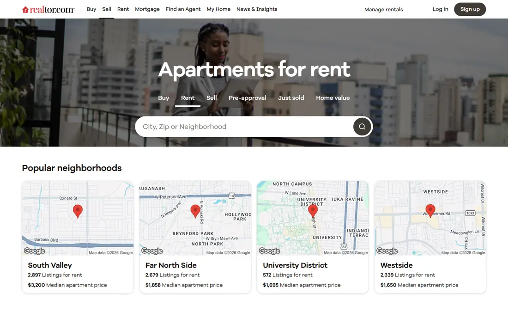
Task: Open the Buy menu in top navigation
Action: coord(91,9)
